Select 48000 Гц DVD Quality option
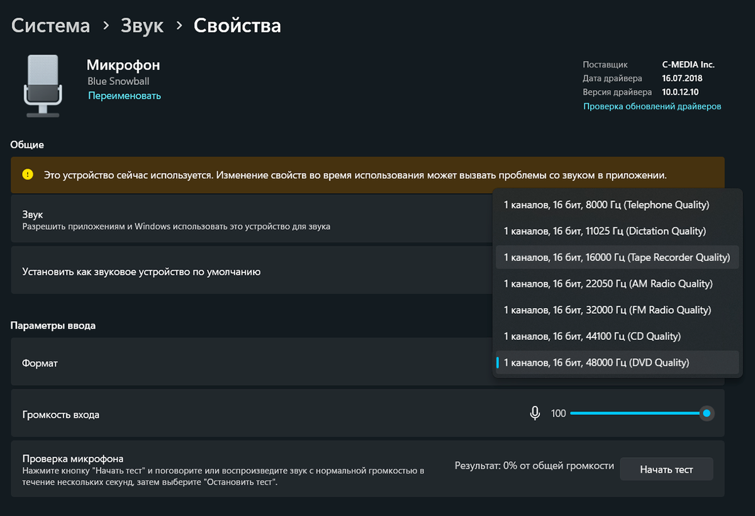 pyautogui.click(x=596, y=362)
